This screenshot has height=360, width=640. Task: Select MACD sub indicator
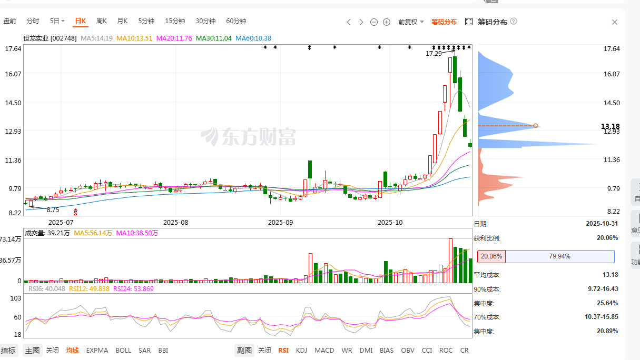[324, 351]
